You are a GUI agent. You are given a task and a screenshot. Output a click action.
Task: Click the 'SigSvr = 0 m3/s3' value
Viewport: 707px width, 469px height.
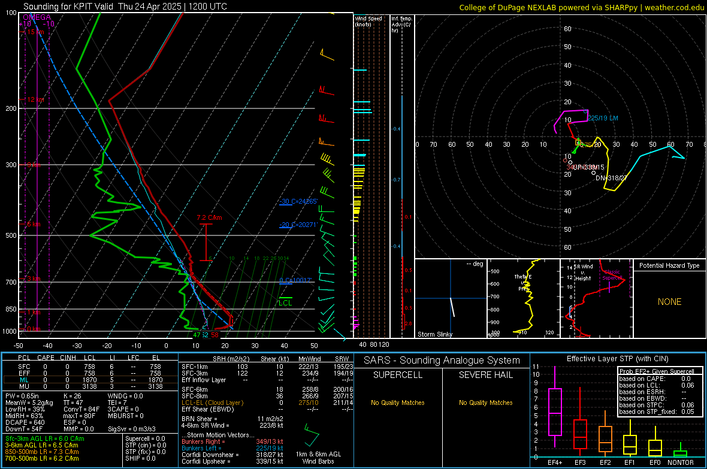click(132, 429)
